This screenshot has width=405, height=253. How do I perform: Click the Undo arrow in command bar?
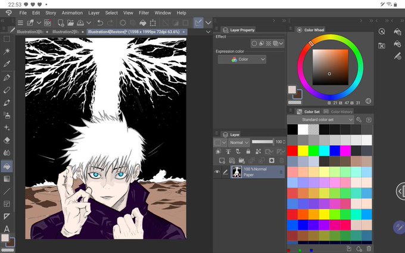pos(100,23)
